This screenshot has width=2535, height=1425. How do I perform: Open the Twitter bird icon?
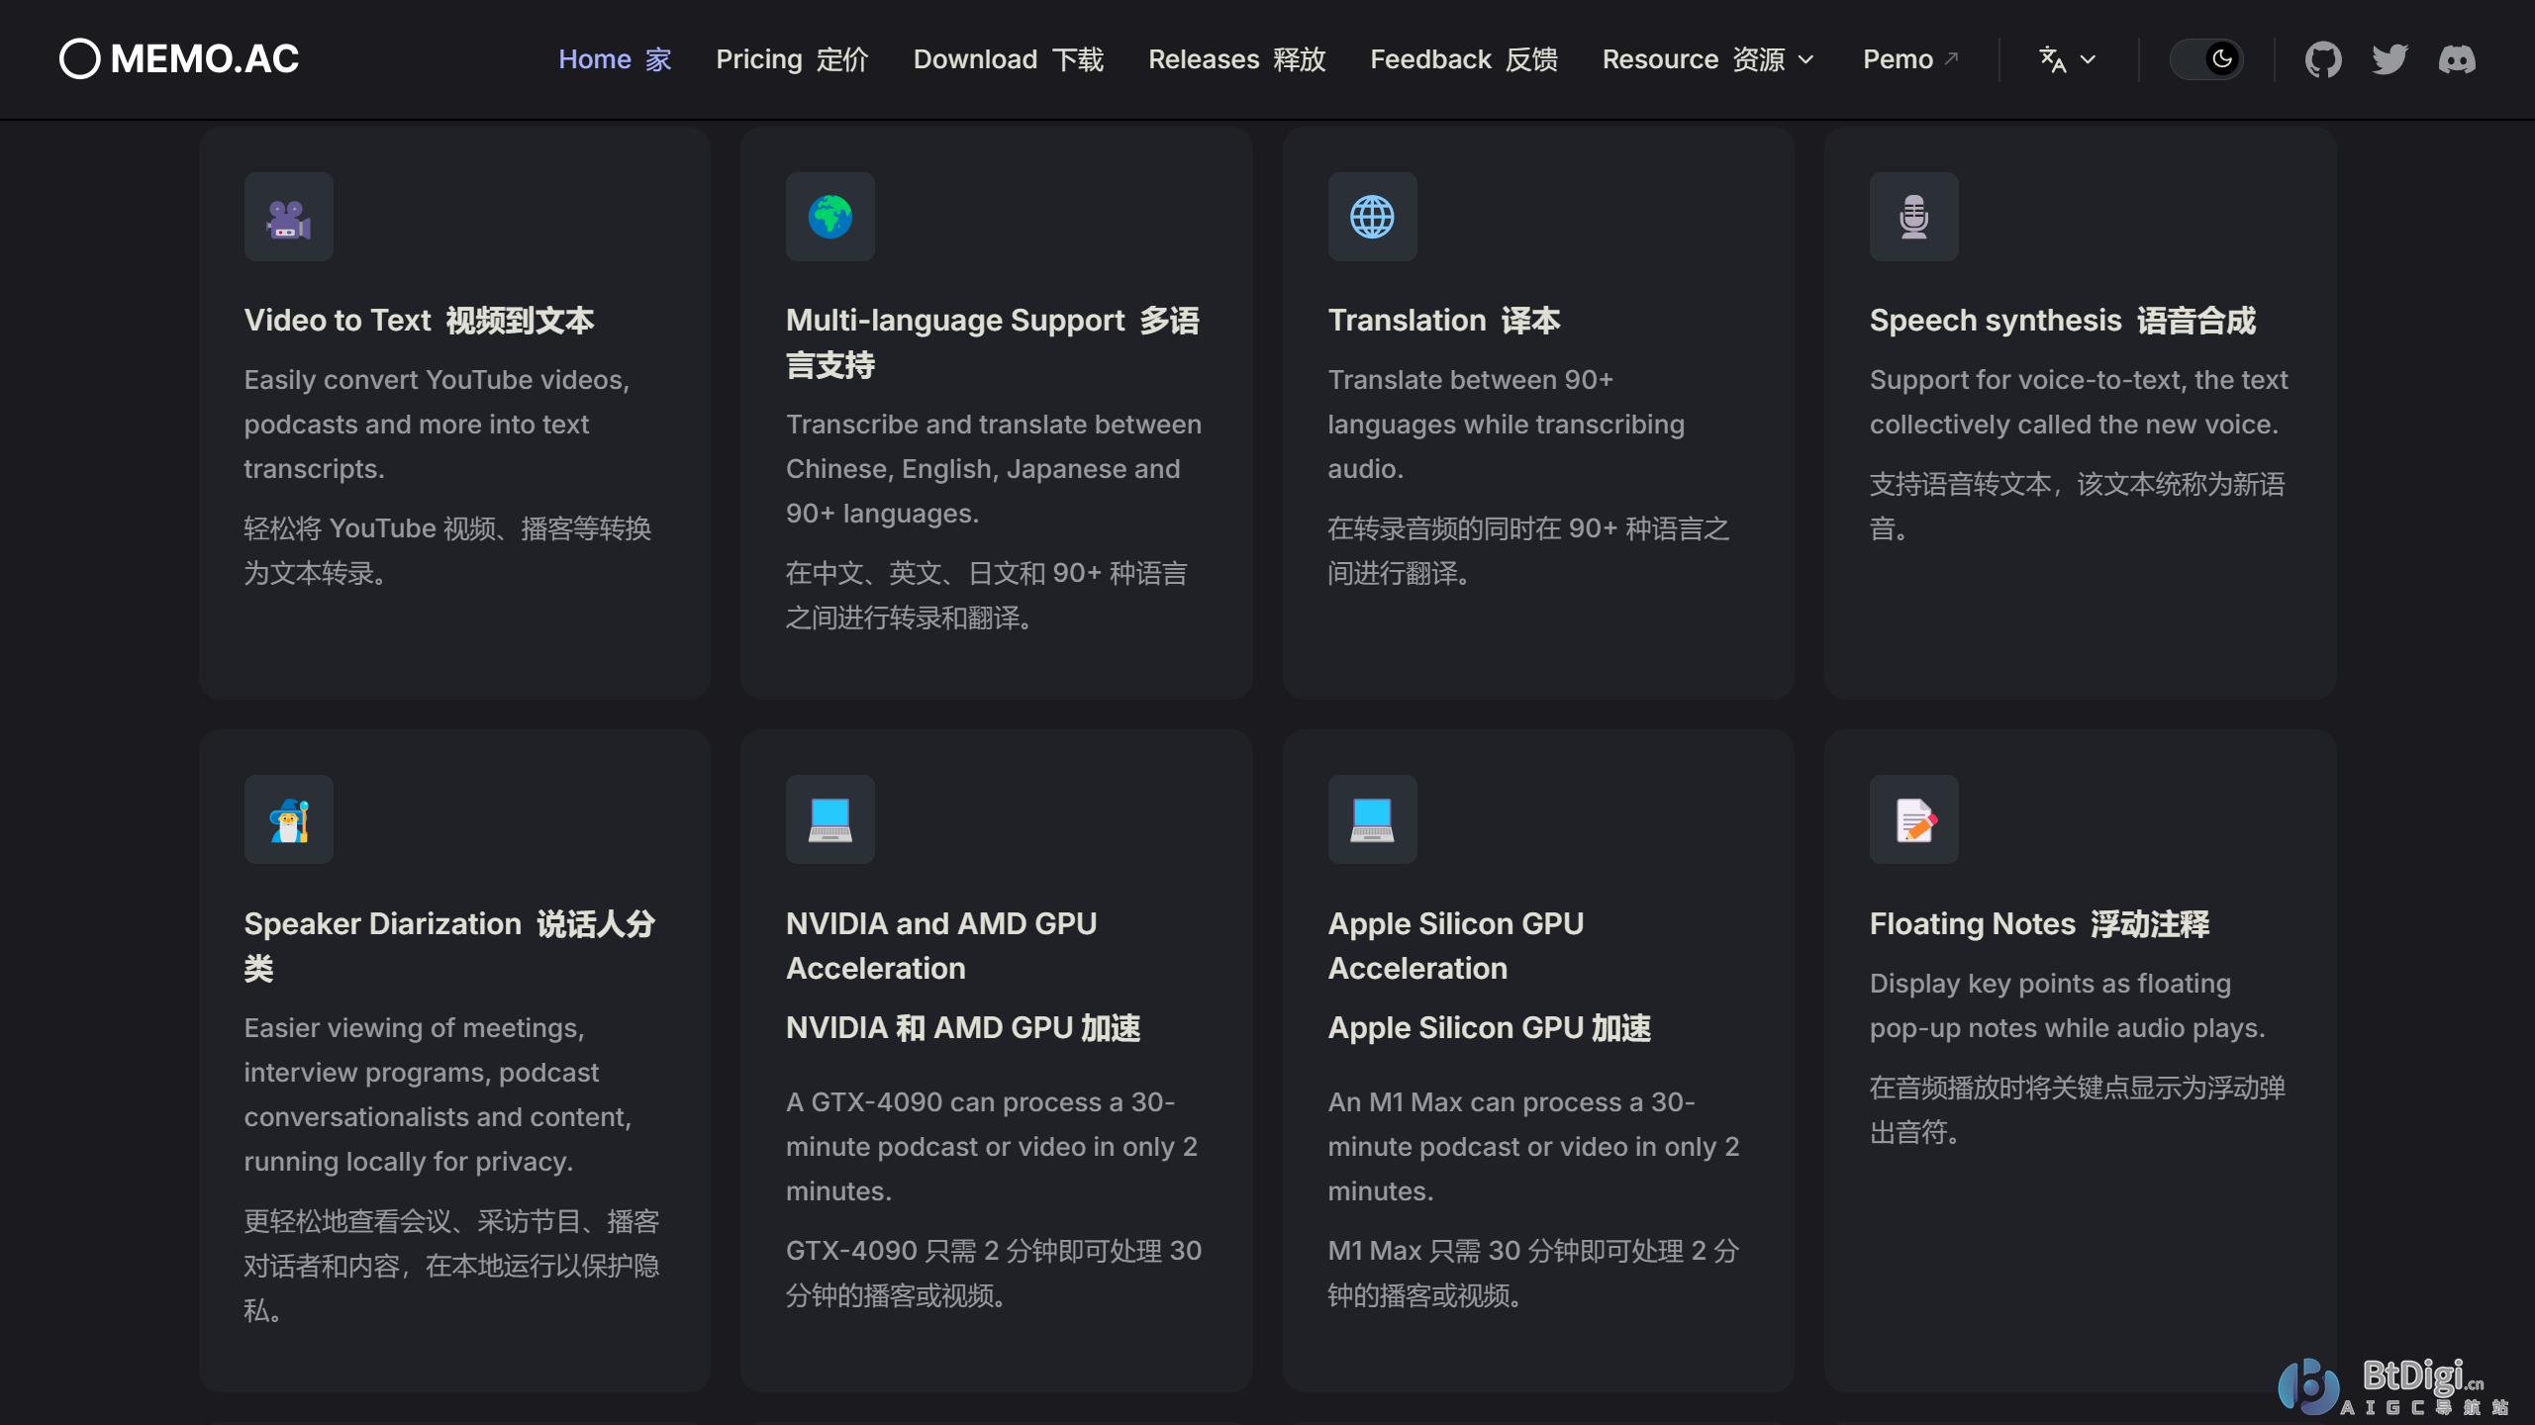[x=2389, y=59]
